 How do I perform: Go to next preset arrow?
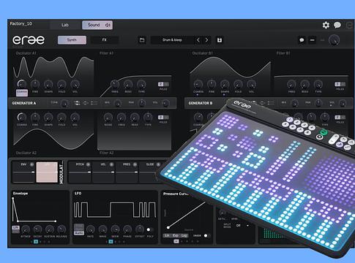(x=206, y=40)
